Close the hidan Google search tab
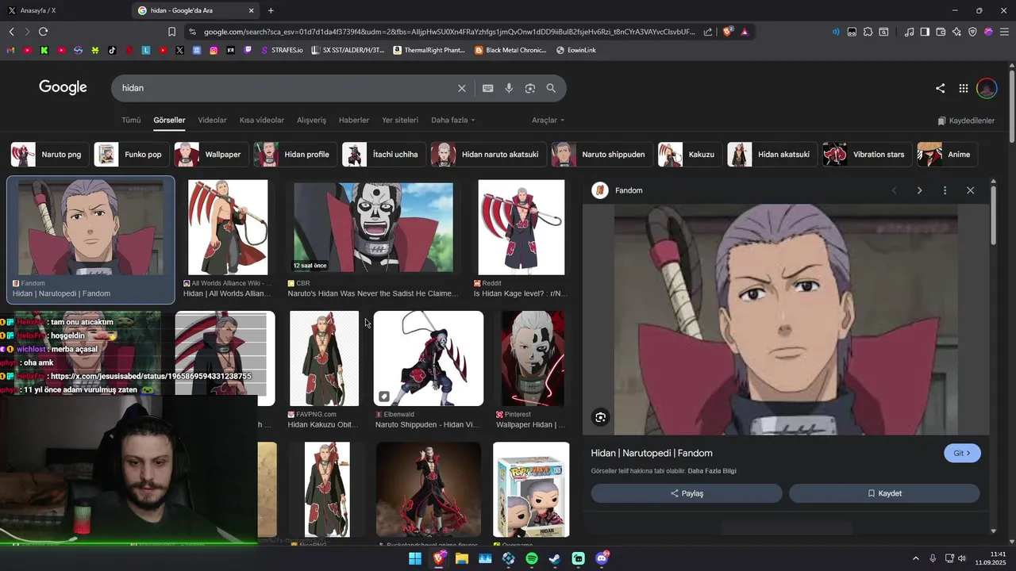Image resolution: width=1016 pixels, height=571 pixels. coord(252,10)
